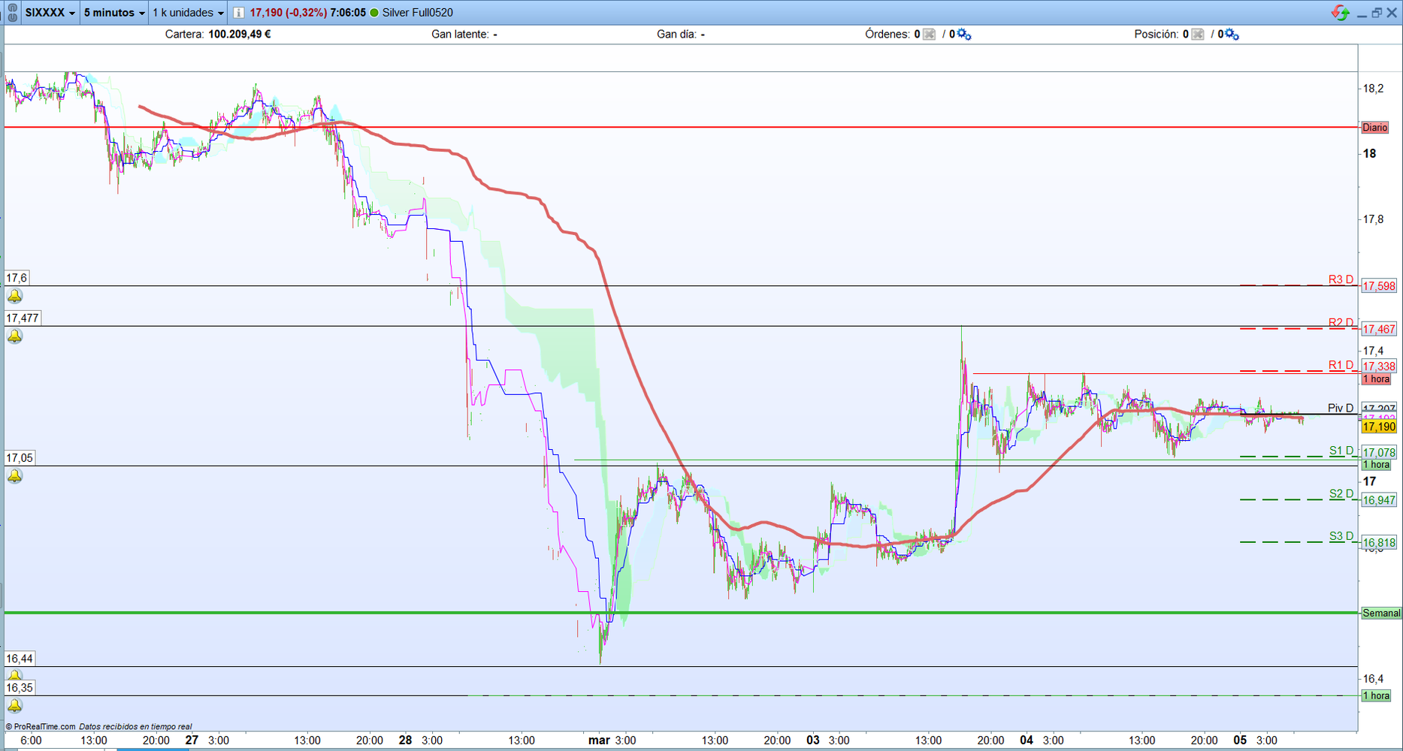
Task: Click the alert bell under the 17,05 level
Action: (x=15, y=475)
